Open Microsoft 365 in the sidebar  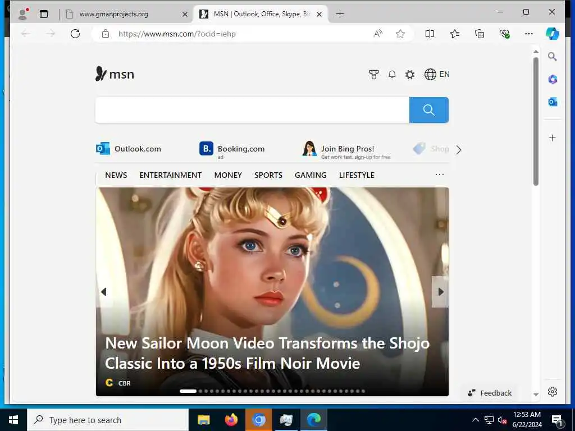coord(553,79)
